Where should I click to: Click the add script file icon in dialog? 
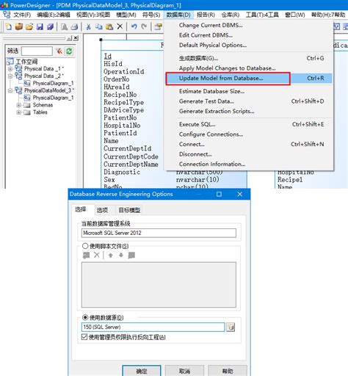tap(86, 256)
